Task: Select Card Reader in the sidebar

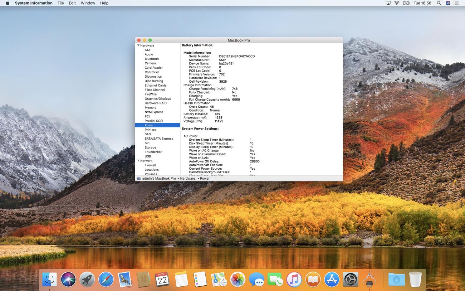Action: tap(153, 68)
